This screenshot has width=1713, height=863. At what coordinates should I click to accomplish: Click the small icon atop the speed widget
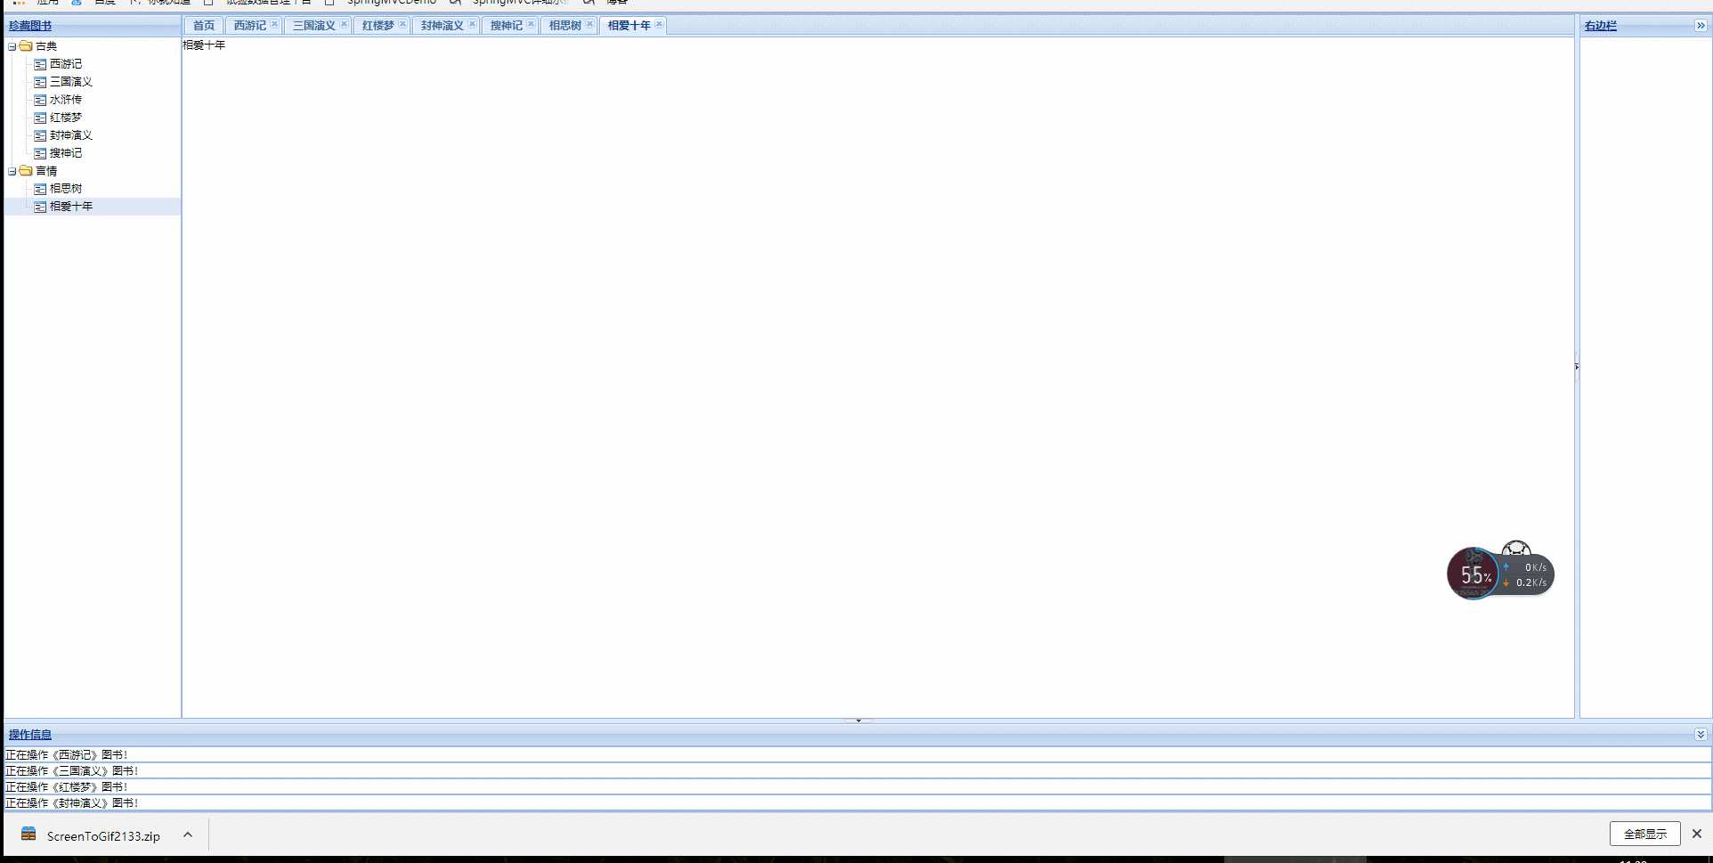click(x=1515, y=550)
